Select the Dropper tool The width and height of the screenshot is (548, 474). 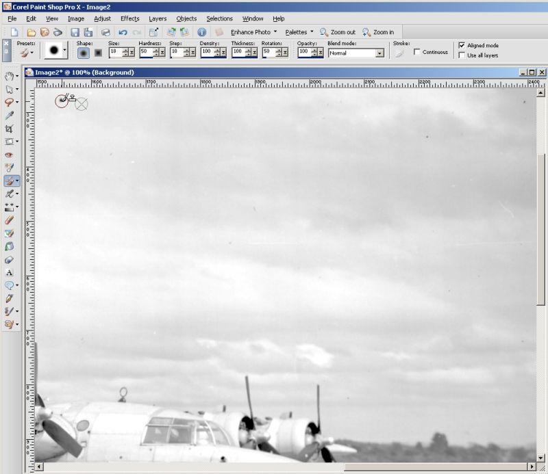coord(9,116)
